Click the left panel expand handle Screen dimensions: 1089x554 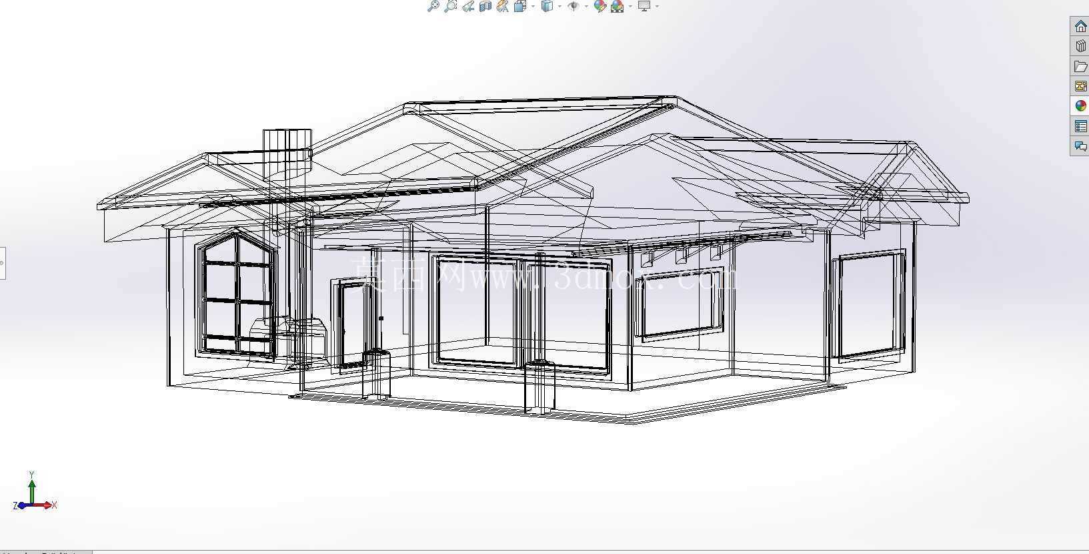tap(2, 263)
